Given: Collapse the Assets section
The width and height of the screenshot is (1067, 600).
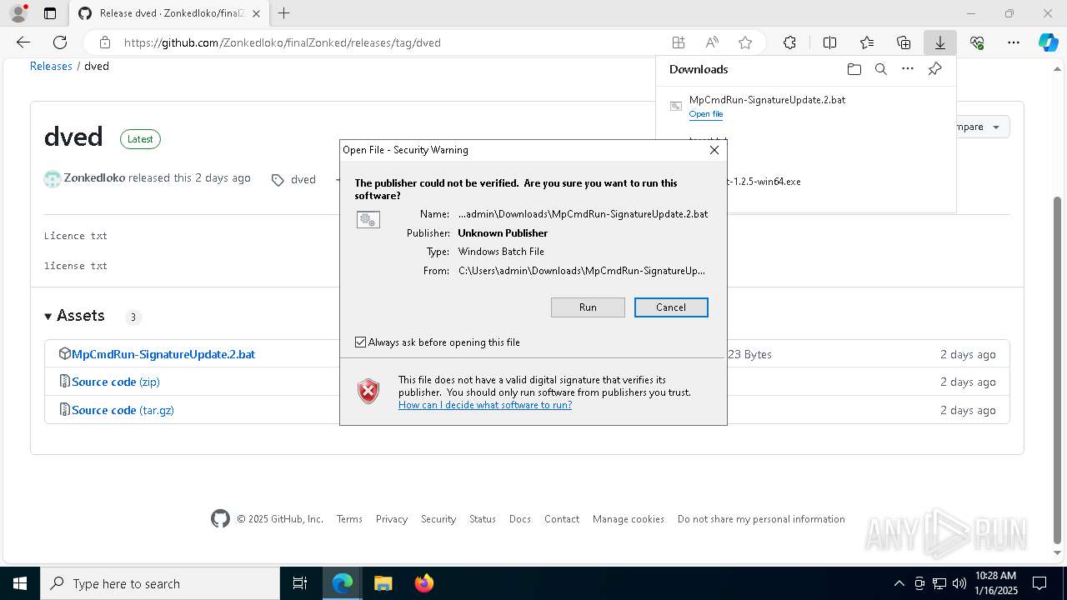Looking at the screenshot, I should point(74,316).
